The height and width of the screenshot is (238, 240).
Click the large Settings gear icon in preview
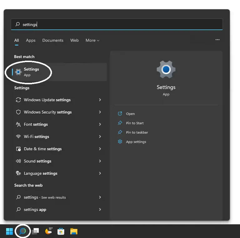pyautogui.click(x=166, y=69)
